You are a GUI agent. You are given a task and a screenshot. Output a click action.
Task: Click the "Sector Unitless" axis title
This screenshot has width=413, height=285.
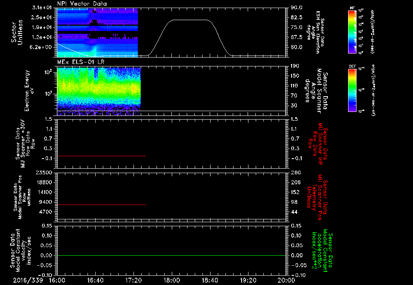[x=17, y=32]
